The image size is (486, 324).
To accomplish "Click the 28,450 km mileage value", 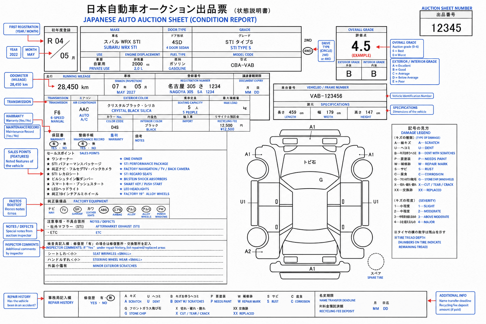I will 73,87.
